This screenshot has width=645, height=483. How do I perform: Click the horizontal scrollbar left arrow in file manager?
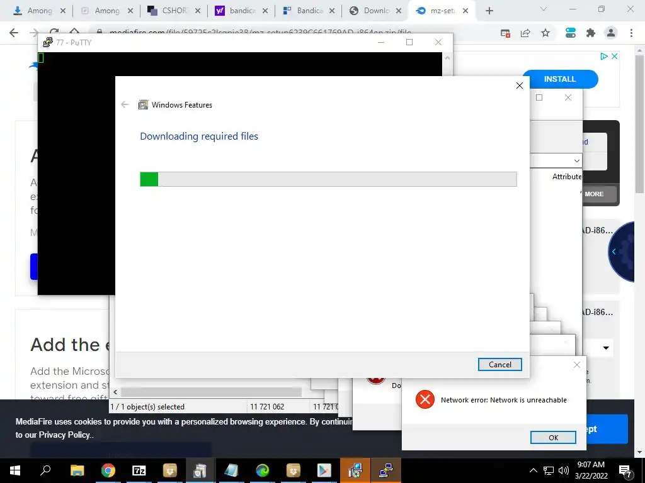pos(115,392)
